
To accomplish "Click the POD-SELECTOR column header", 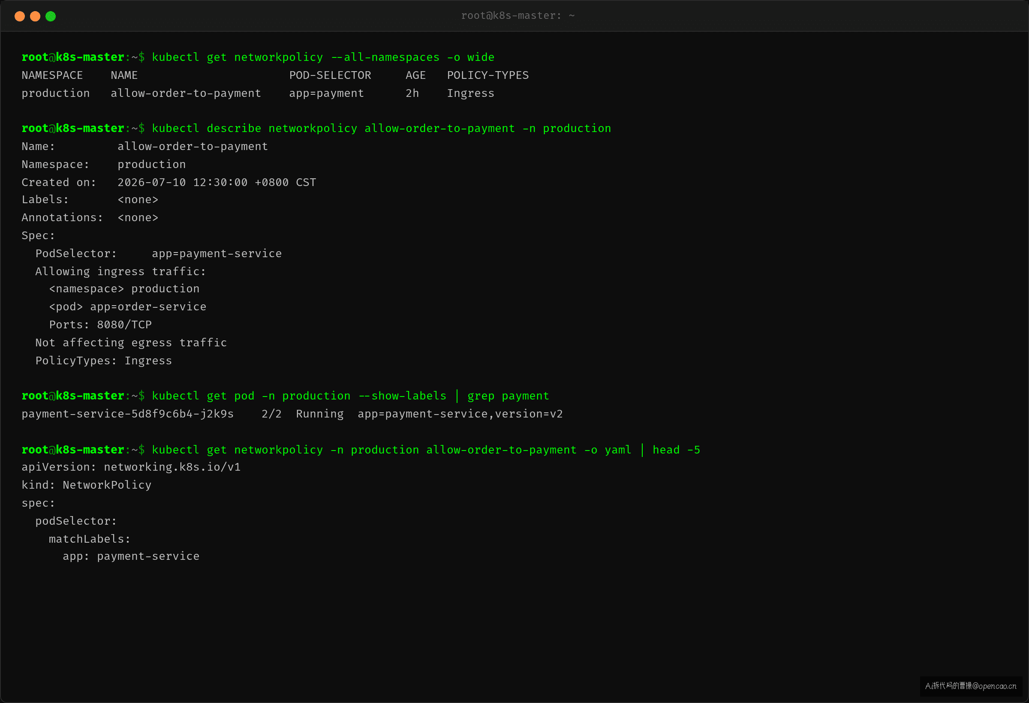I will tap(330, 75).
